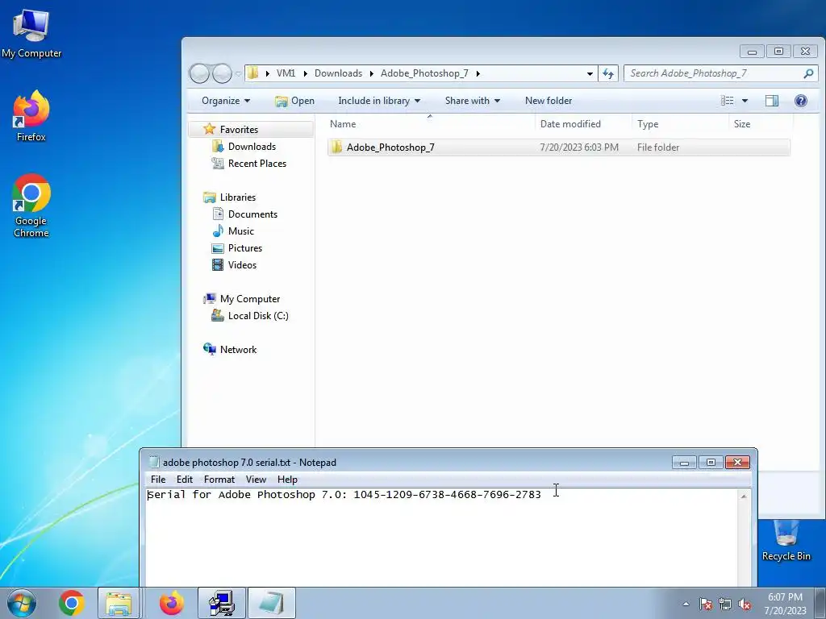Open My Computer desktop icon

point(31,32)
